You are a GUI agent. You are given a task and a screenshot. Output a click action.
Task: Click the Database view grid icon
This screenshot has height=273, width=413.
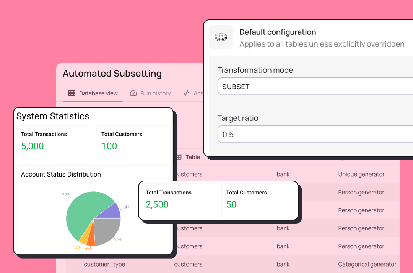coord(72,93)
